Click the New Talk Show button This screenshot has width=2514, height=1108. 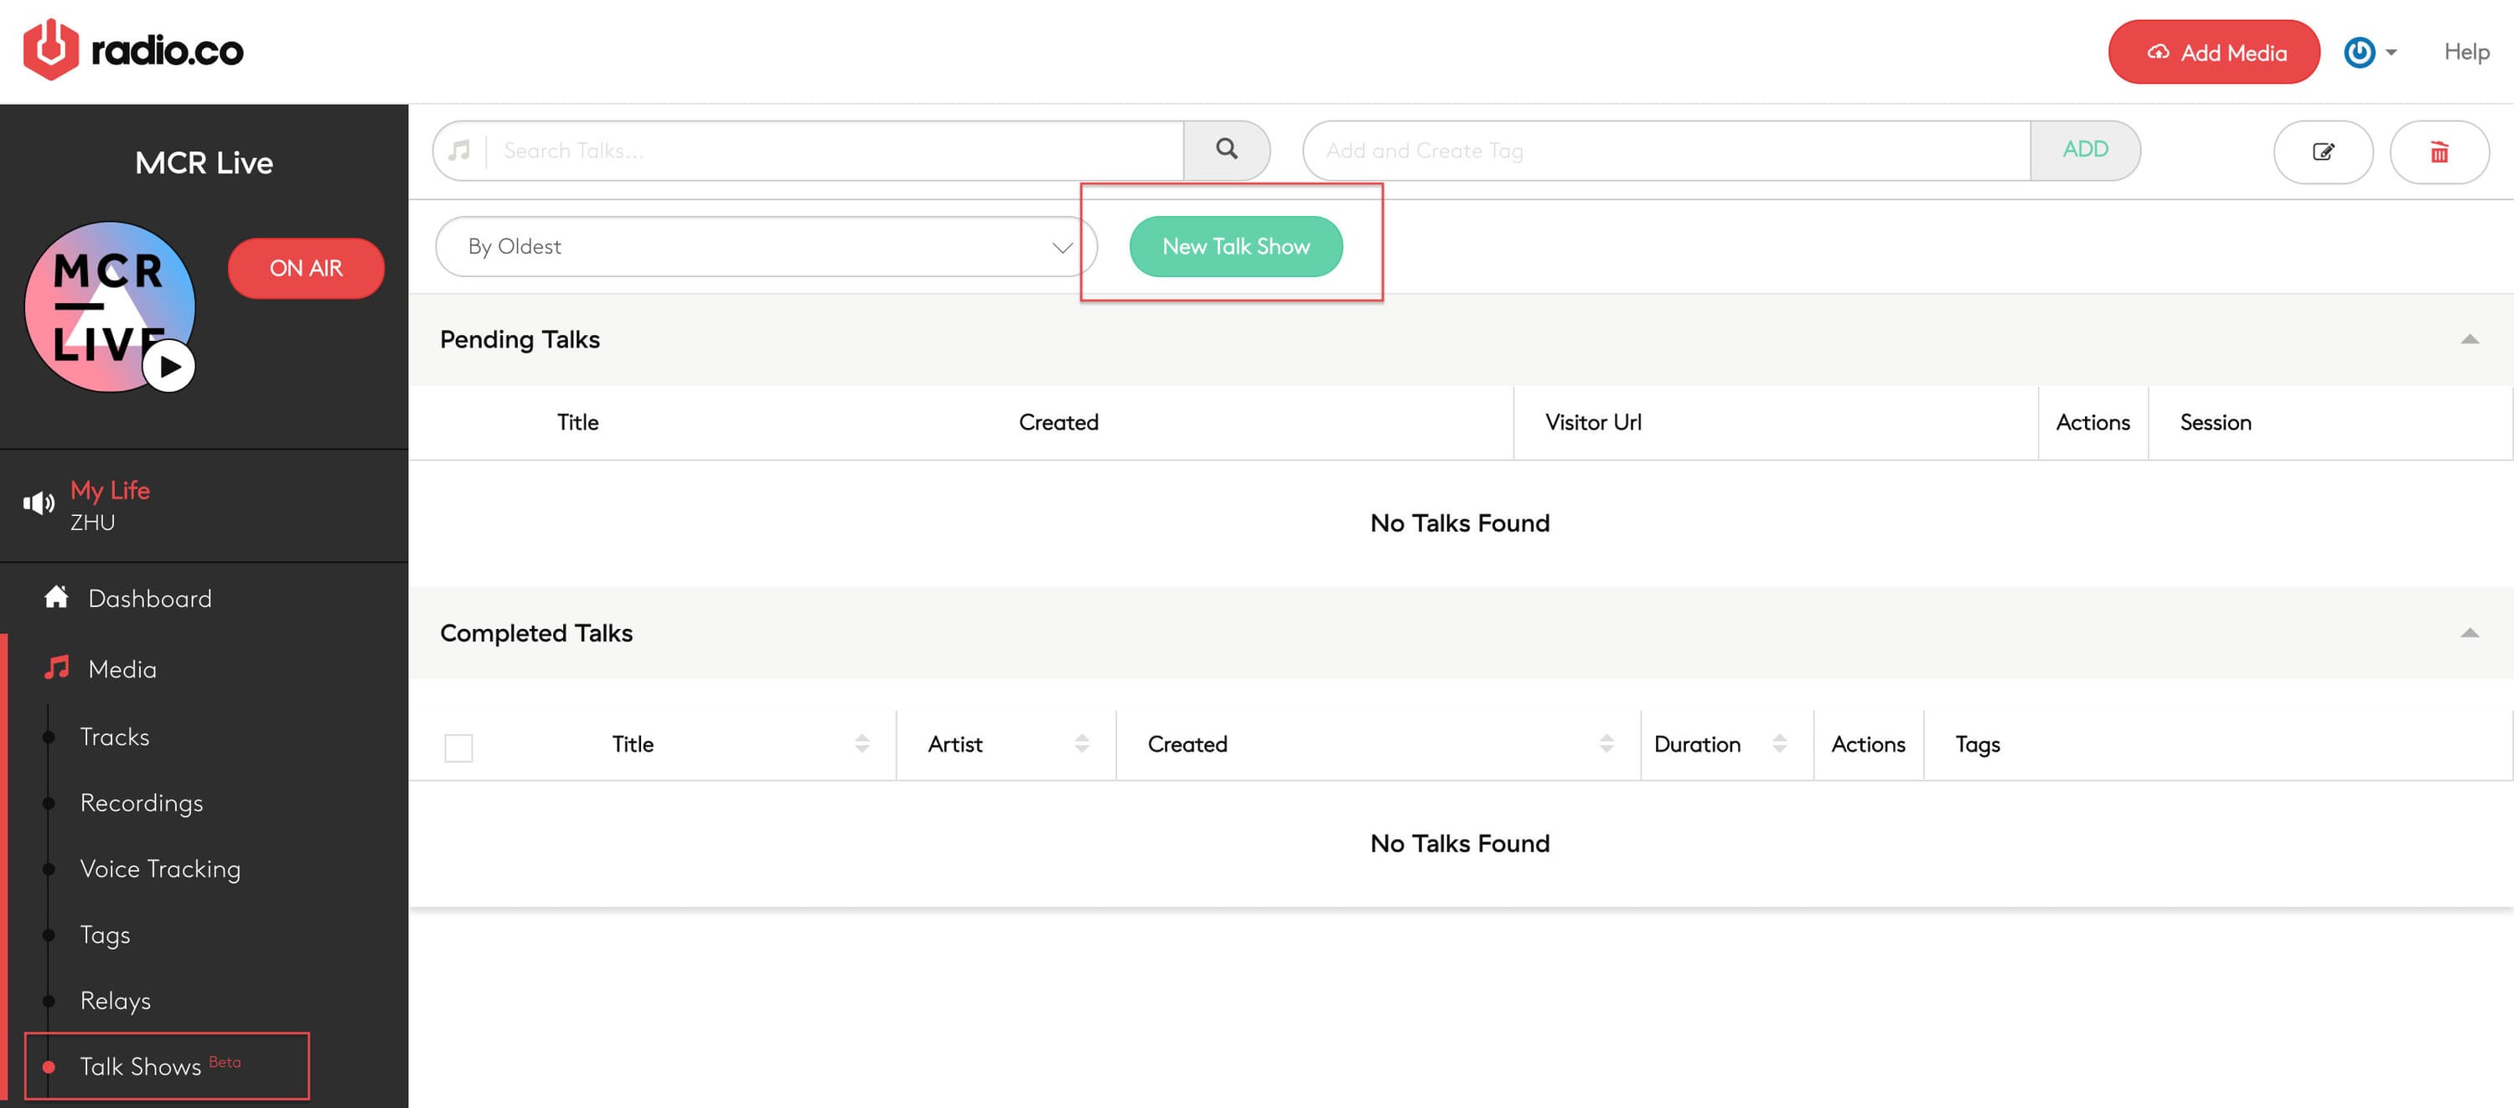pos(1235,247)
